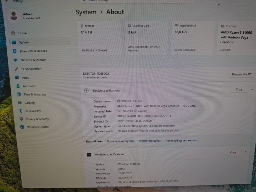The height and width of the screenshot is (192, 256).
Task: Click 36 GB of 1,14 TB used text
Action: click(x=94, y=50)
